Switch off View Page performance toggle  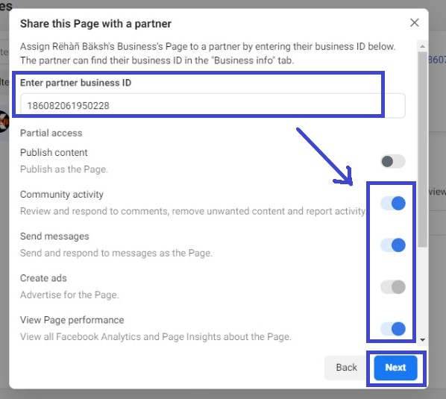[x=393, y=329]
